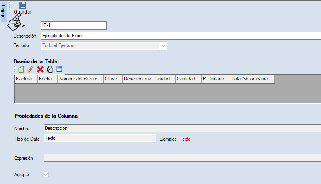321x184 pixels.
Task: Select the Factura column header
Action: (26, 79)
